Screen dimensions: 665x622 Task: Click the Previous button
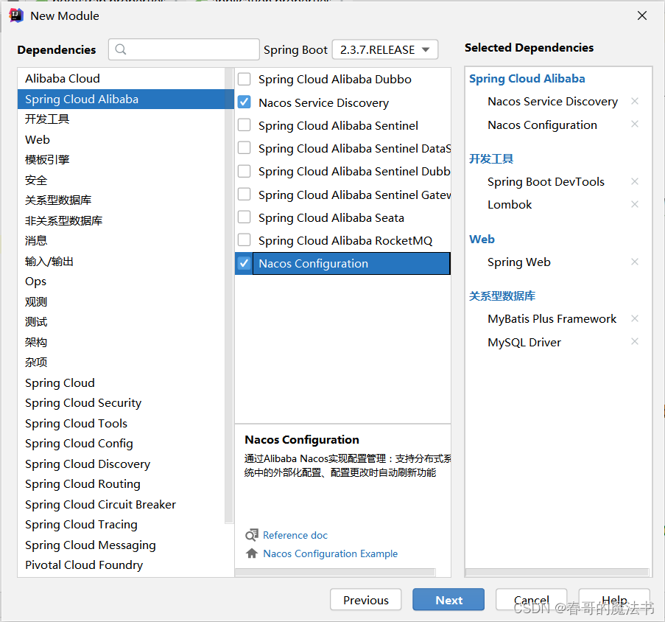(365, 599)
